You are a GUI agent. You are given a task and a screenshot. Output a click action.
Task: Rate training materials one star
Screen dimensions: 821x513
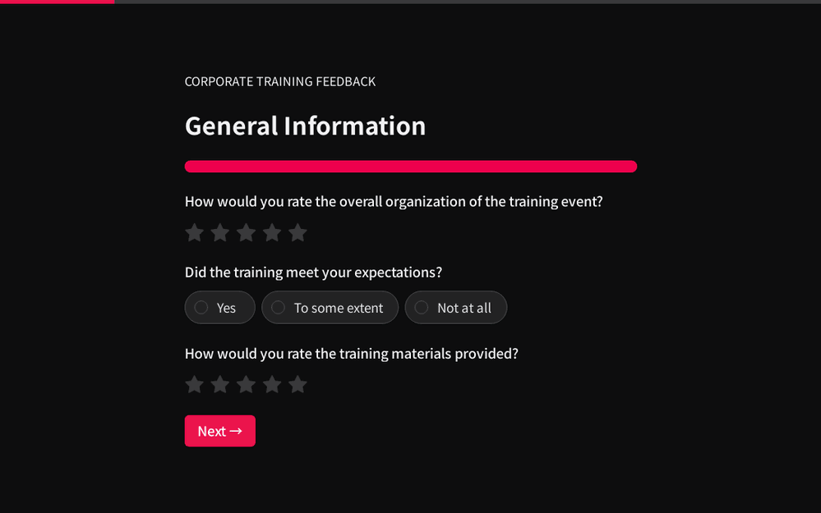194,385
